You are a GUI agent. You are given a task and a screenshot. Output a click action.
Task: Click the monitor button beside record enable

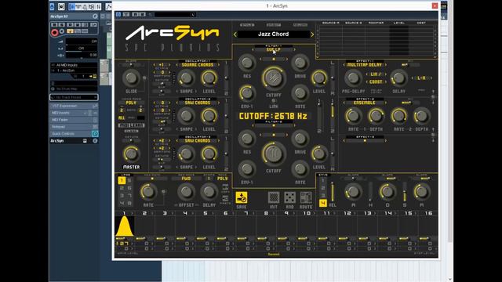[x=62, y=31]
